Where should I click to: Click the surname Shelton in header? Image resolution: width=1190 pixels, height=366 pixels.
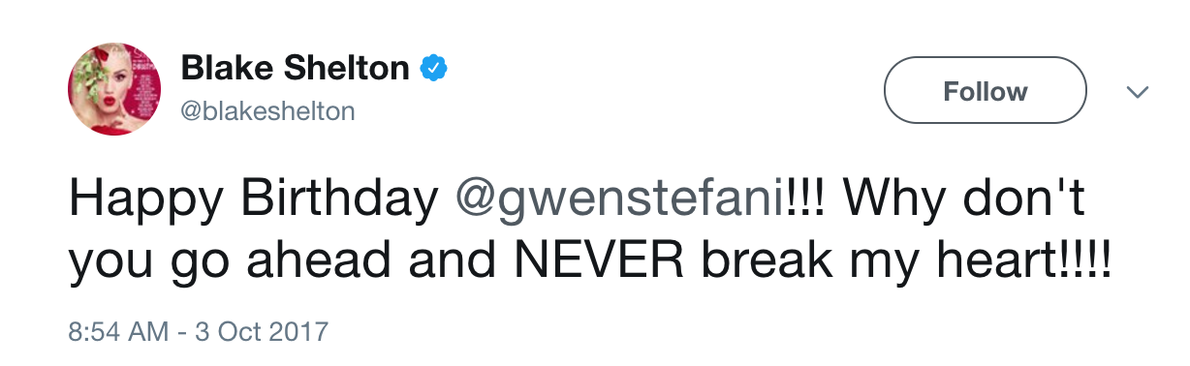pyautogui.click(x=349, y=68)
